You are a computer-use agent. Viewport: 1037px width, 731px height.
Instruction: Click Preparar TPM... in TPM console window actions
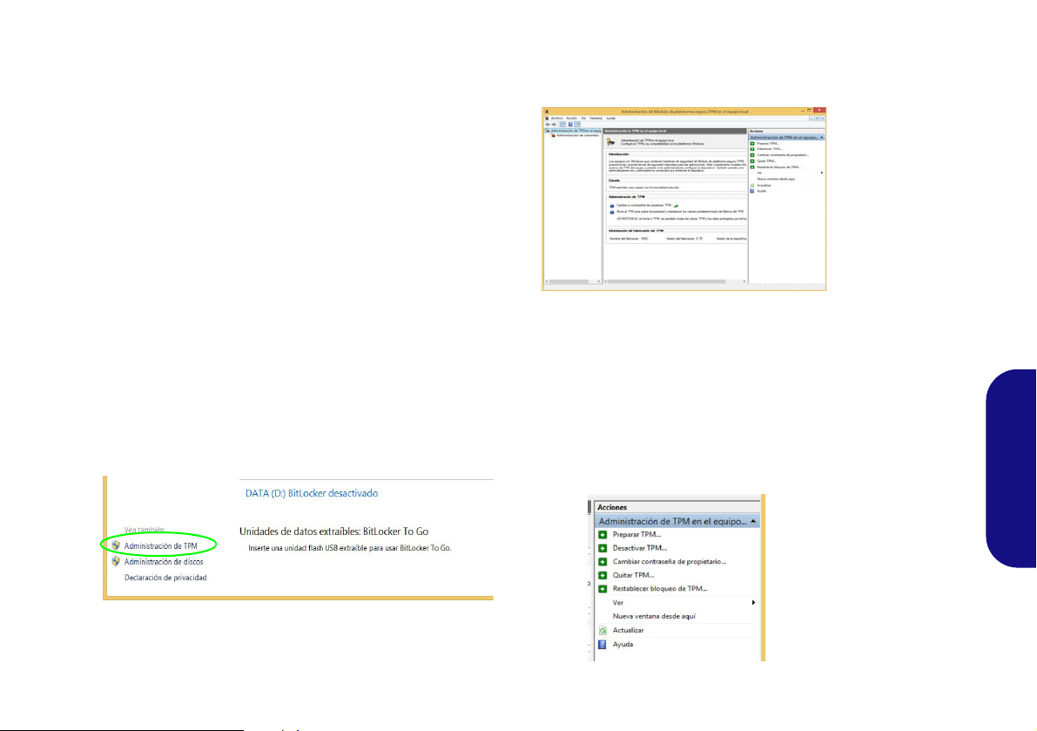(x=769, y=144)
